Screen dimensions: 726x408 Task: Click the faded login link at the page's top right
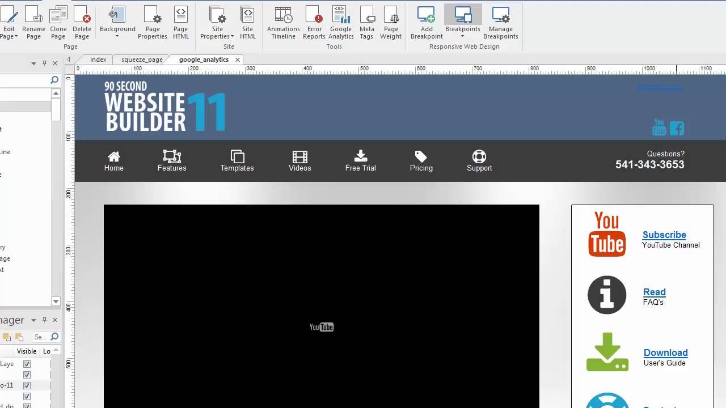(661, 87)
